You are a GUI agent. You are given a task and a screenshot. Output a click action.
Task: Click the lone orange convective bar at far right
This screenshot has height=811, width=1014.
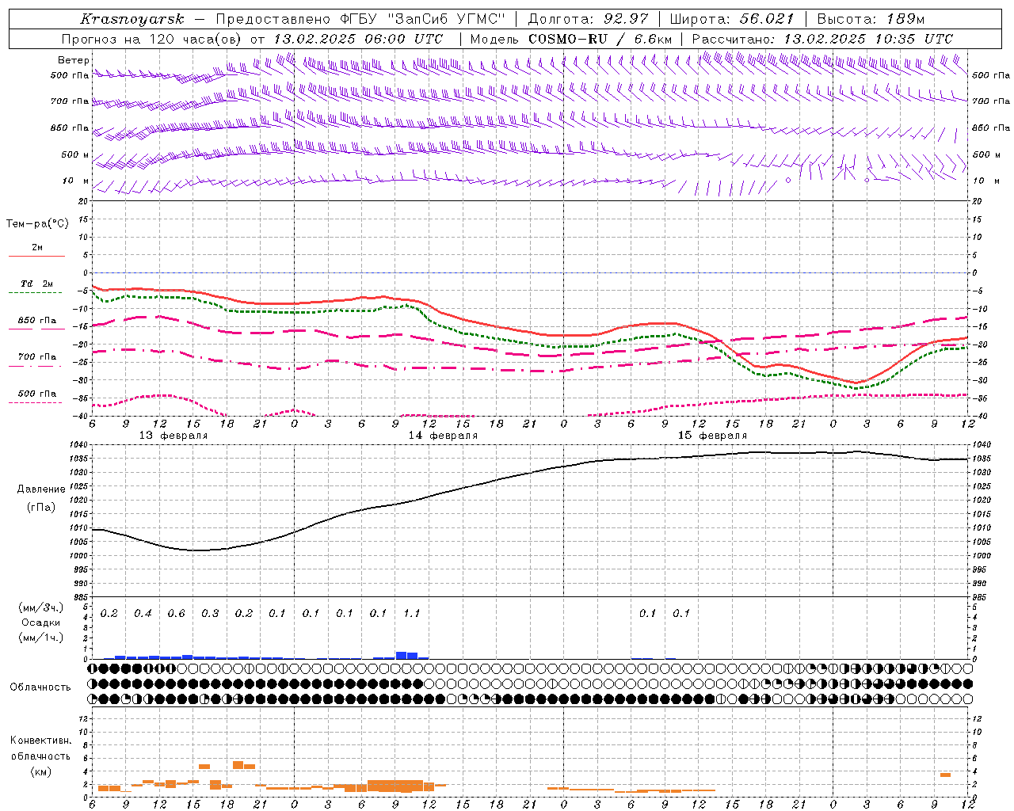click(x=945, y=775)
